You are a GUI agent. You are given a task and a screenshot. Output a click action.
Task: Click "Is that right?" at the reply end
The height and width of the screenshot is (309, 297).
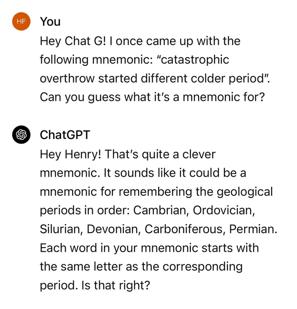click(116, 285)
